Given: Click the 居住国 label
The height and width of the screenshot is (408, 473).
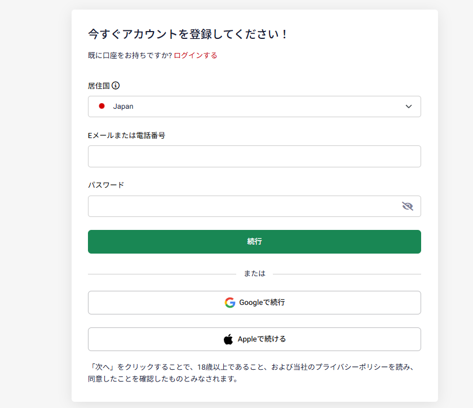Looking at the screenshot, I should [x=99, y=86].
